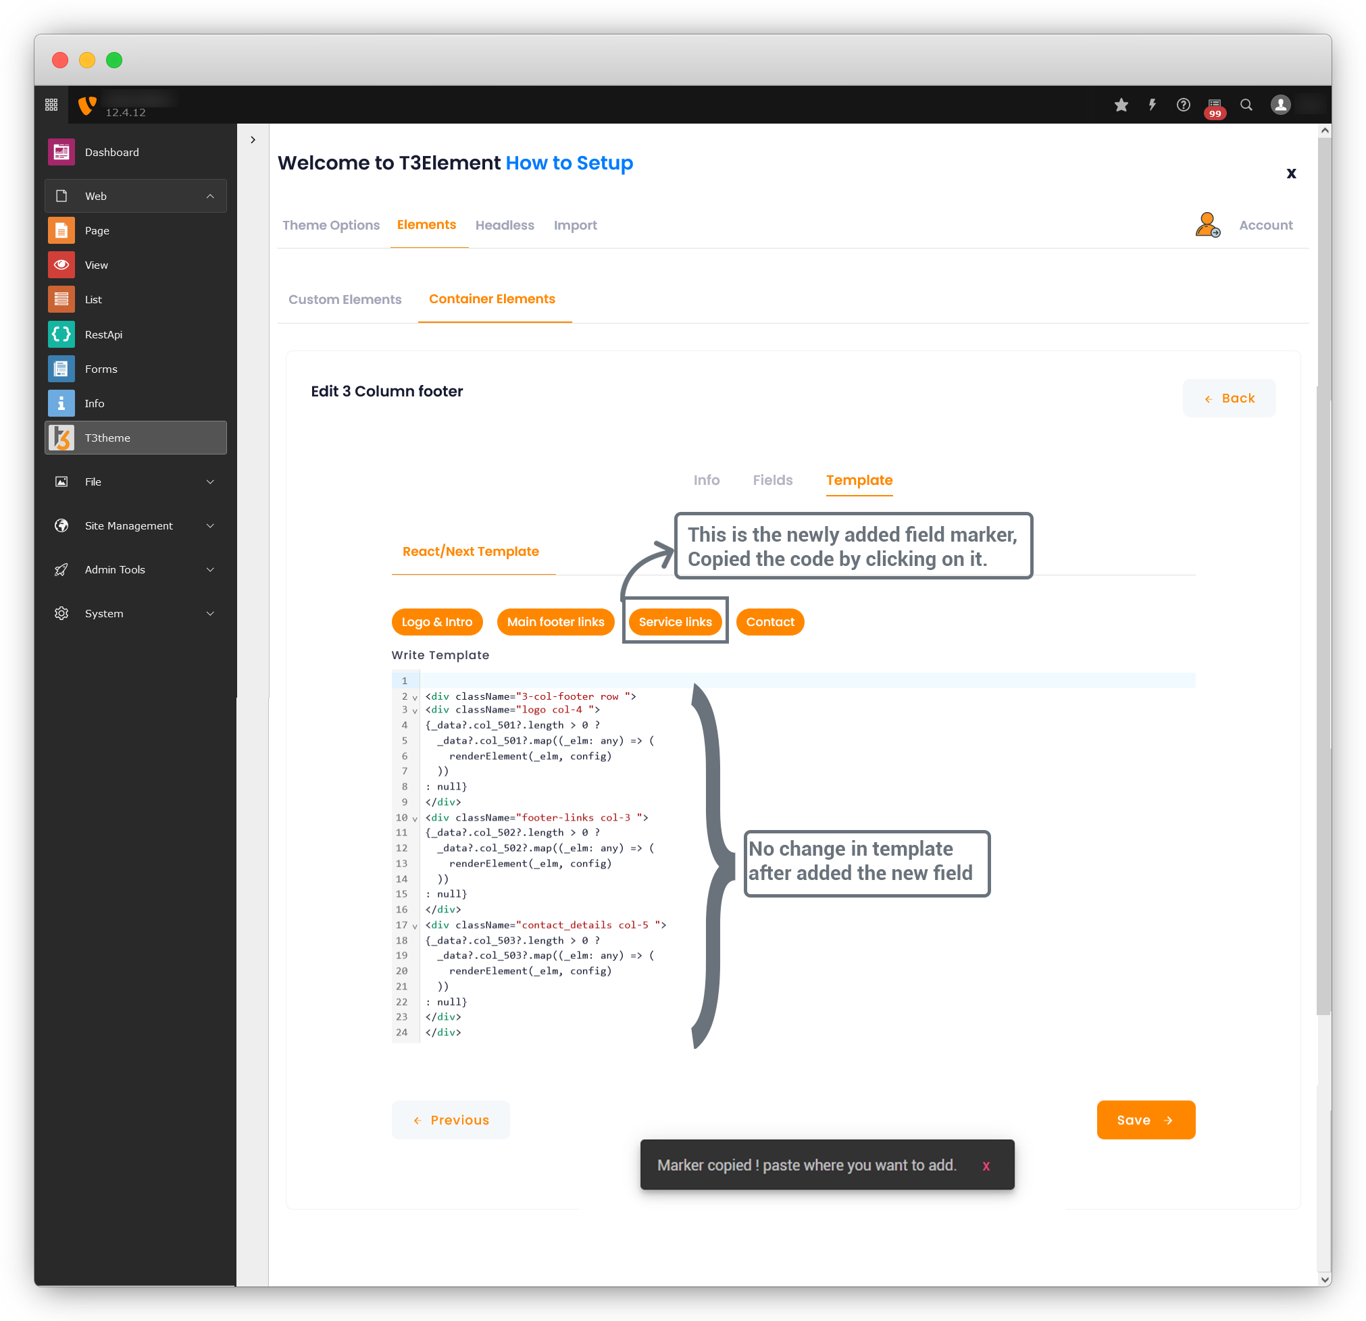Click the version 12.4.12 label
This screenshot has height=1321, width=1366.
[x=126, y=112]
